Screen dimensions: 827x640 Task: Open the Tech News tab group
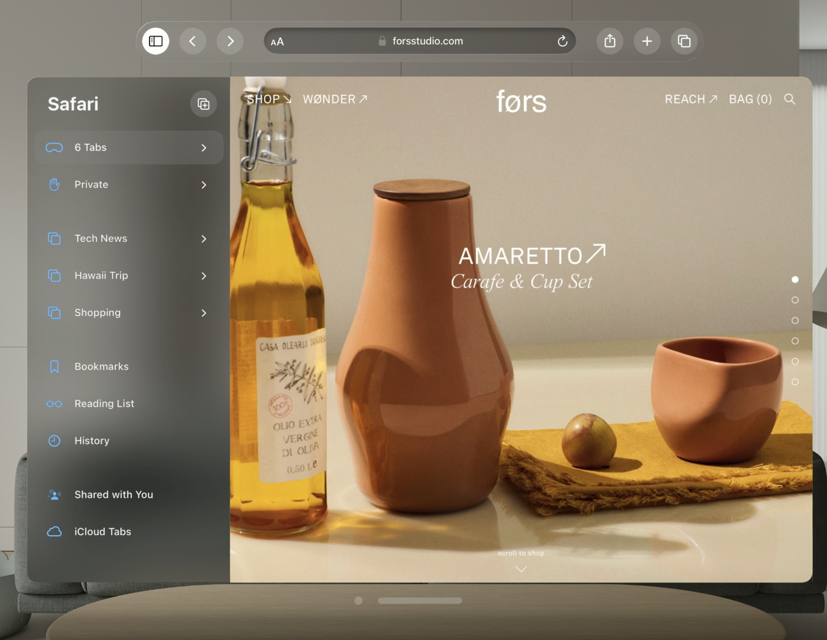tap(129, 239)
